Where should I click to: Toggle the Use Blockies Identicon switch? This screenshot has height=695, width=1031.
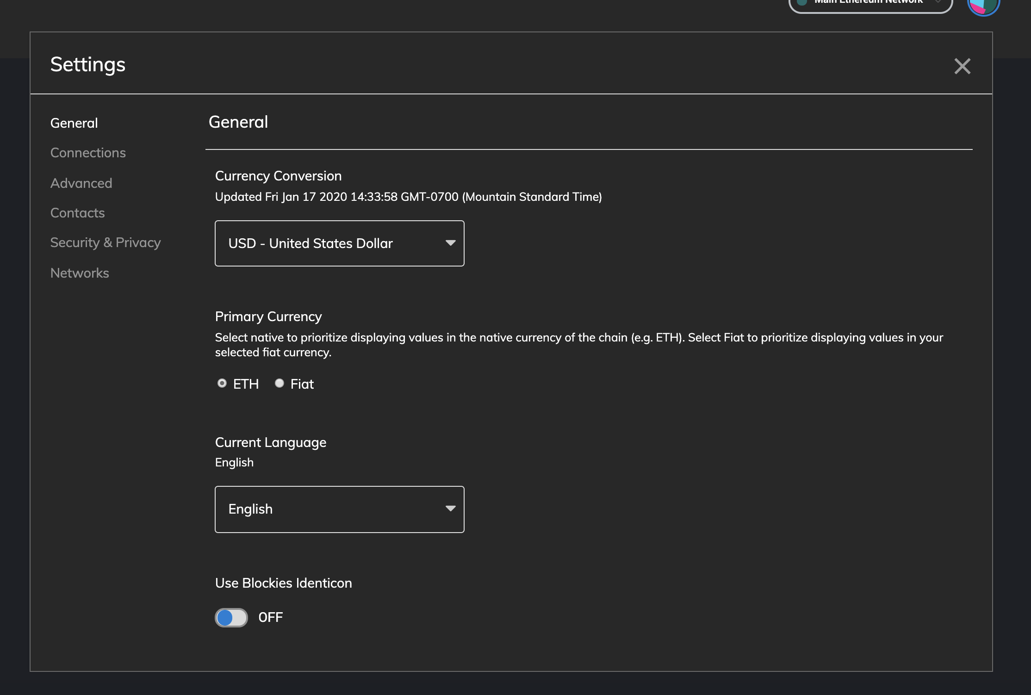click(231, 617)
